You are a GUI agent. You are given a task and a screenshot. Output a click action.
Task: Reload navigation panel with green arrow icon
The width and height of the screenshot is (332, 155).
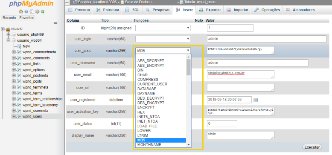tap(43, 11)
